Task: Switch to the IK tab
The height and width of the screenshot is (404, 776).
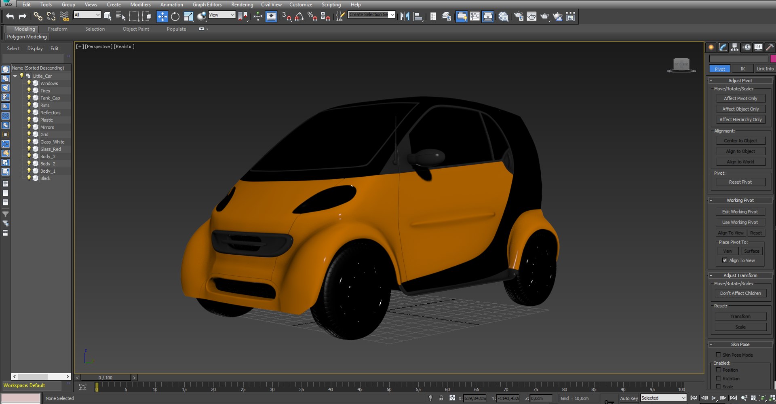Action: click(742, 69)
